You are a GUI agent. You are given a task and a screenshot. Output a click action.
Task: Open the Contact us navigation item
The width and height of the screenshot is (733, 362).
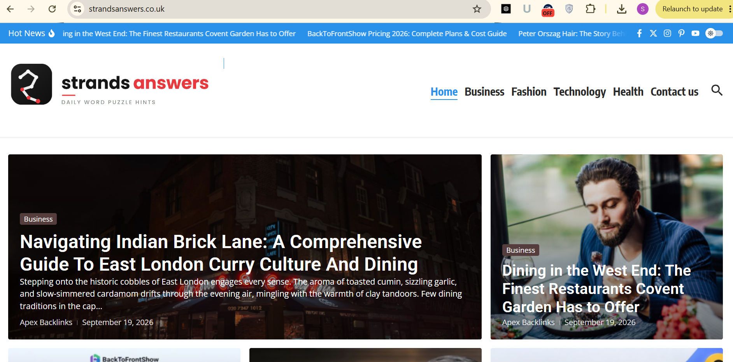[x=674, y=92]
